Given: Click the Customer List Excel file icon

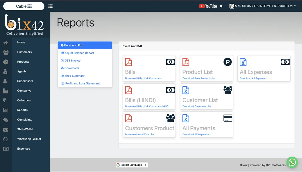Looking at the screenshot, I should pyautogui.click(x=186, y=90).
